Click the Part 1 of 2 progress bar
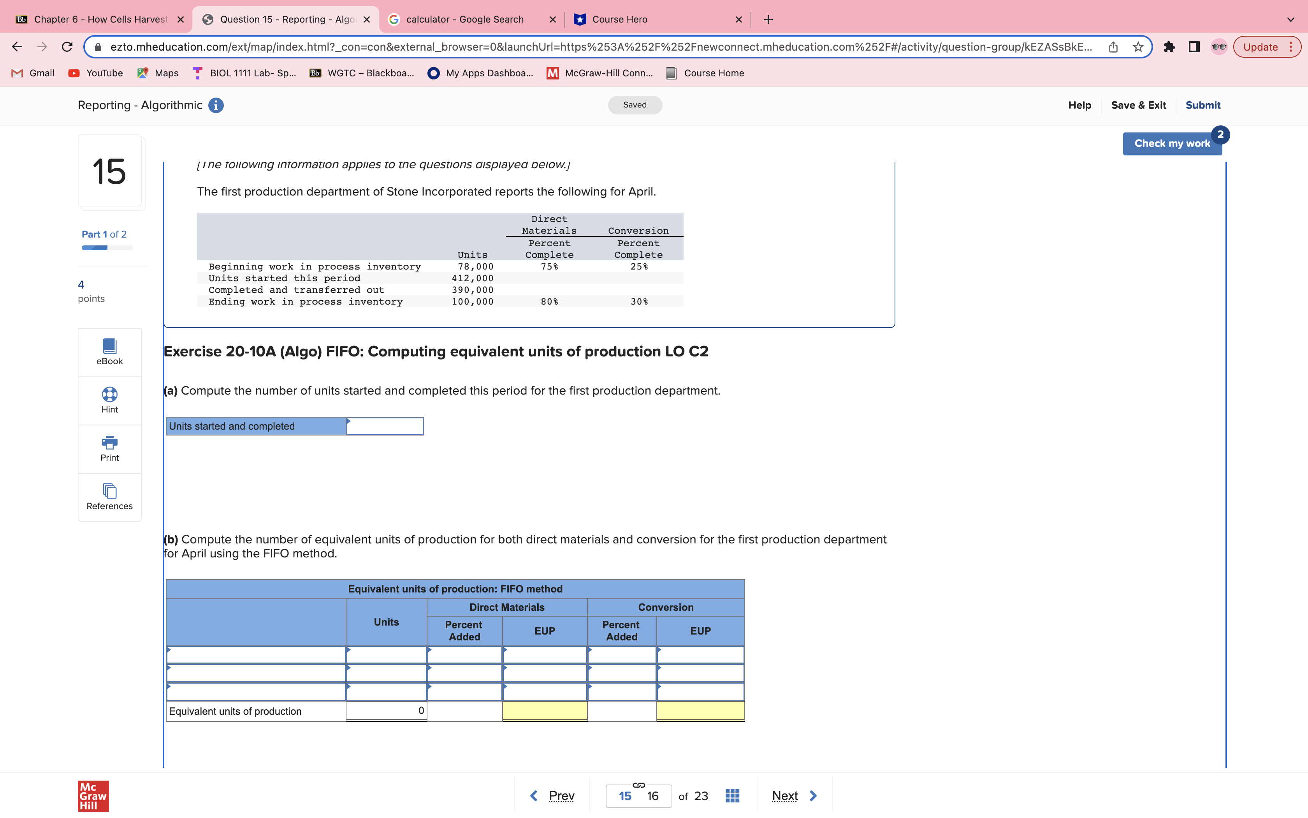Image resolution: width=1308 pixels, height=818 pixels. tap(107, 248)
